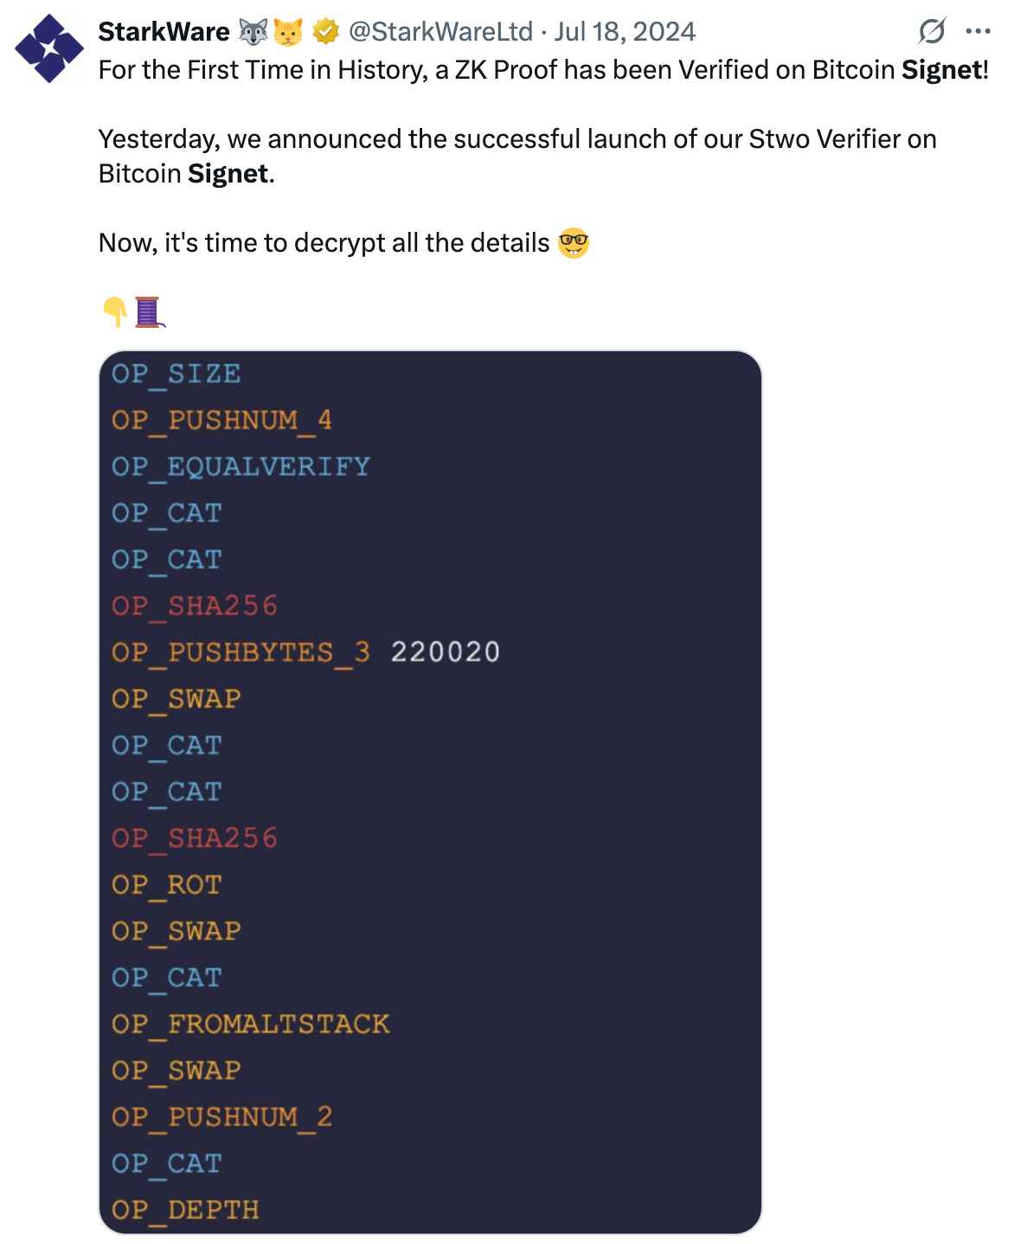Click the first red OP_SHA256 line
This screenshot has height=1244, width=1014.
pos(195,606)
